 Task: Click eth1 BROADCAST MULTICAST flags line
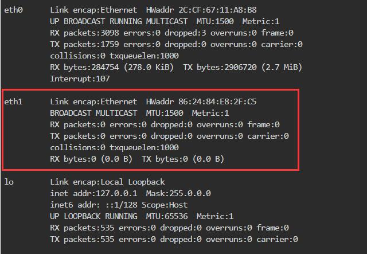coord(139,113)
